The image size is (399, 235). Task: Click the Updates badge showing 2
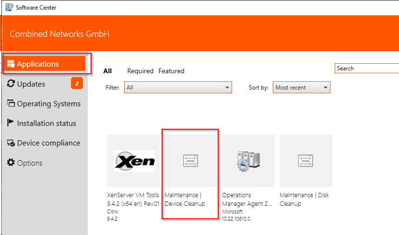77,84
